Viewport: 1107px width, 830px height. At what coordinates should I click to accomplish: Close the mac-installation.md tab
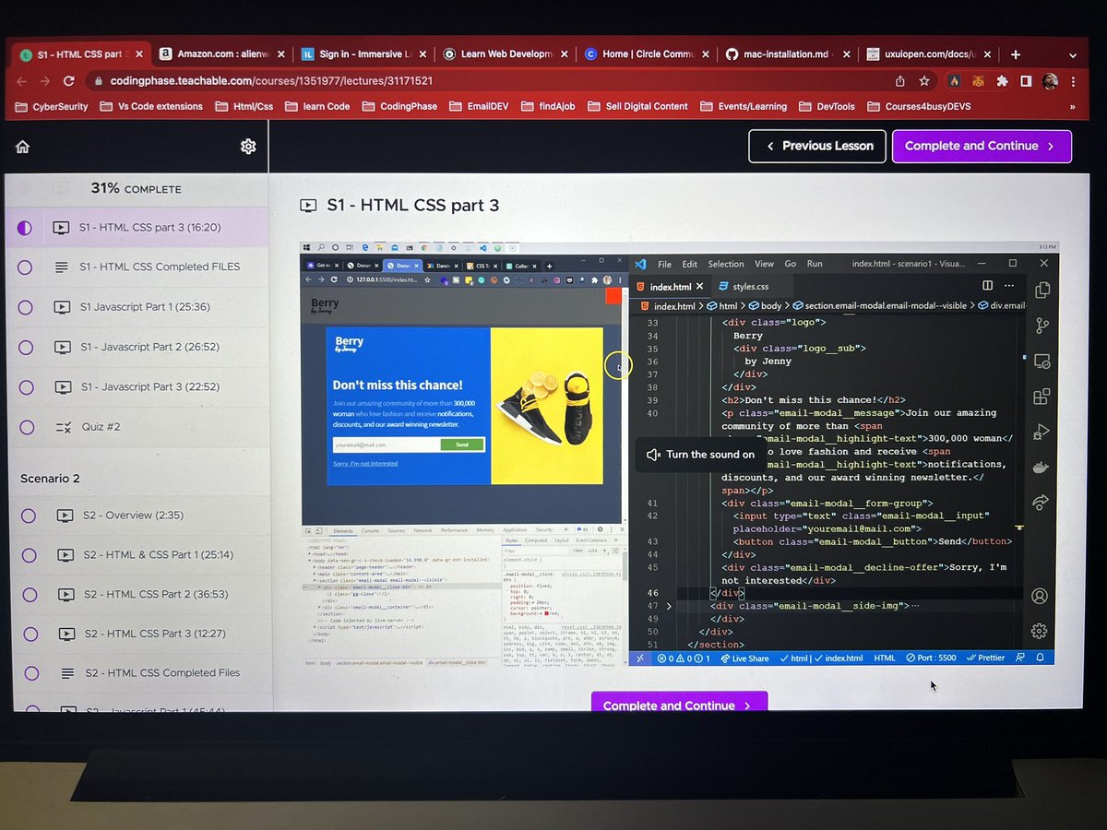click(x=846, y=54)
